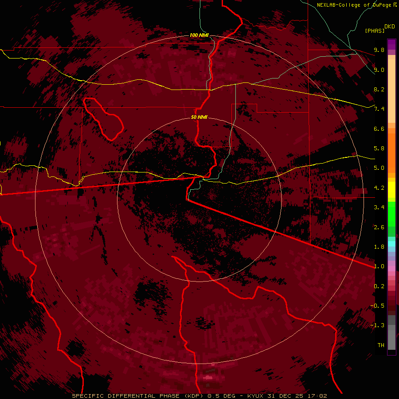
Task: Click the 0.2 value on color scale
Action: point(379,286)
